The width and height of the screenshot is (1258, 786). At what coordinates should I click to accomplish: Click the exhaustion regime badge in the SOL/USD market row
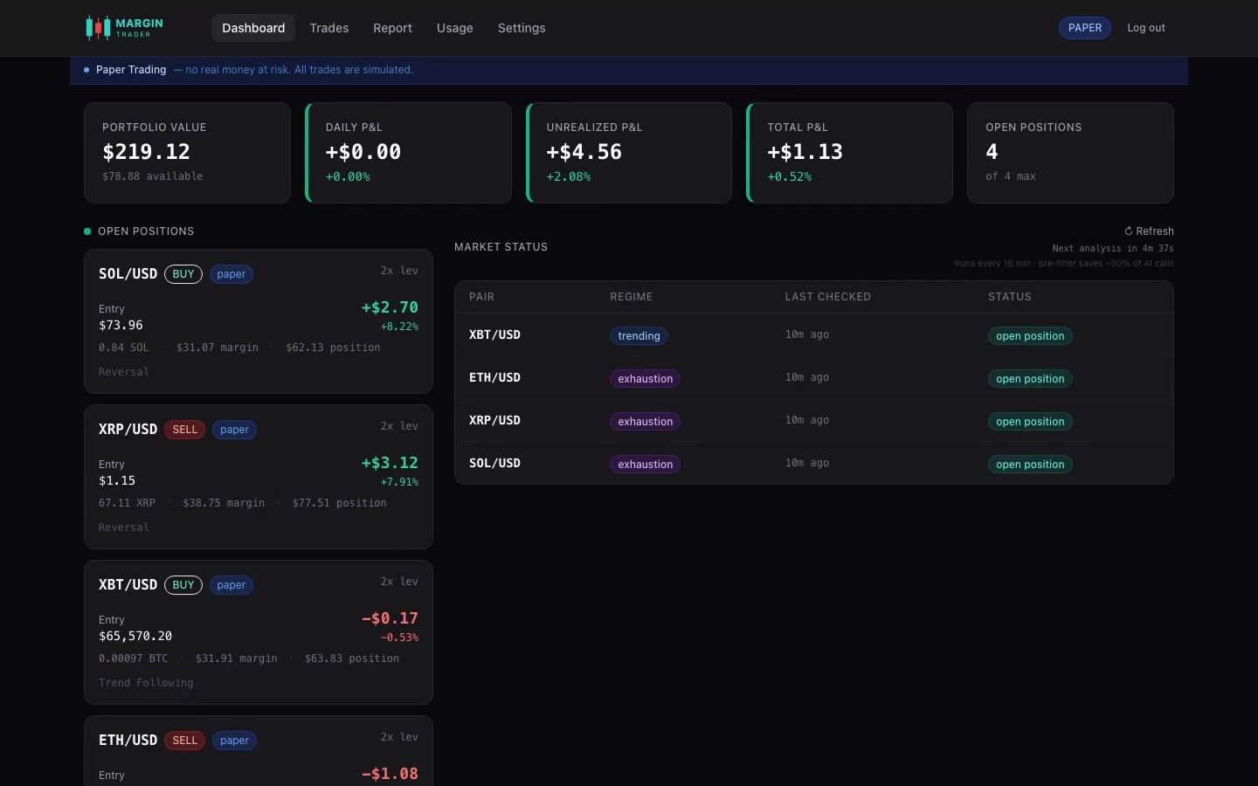645,465
